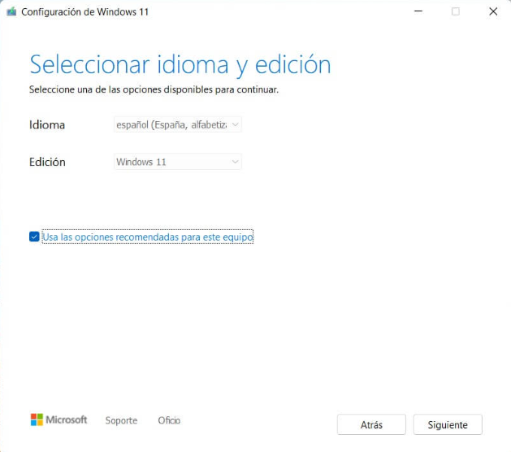Screen dimensions: 511x452
Task: Click the Edición field label
Action: click(x=47, y=162)
